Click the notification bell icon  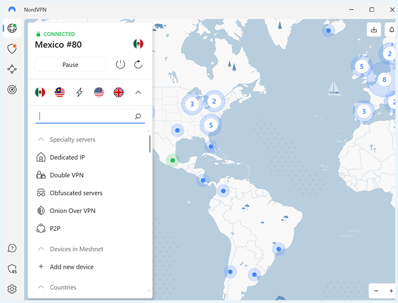(x=392, y=30)
